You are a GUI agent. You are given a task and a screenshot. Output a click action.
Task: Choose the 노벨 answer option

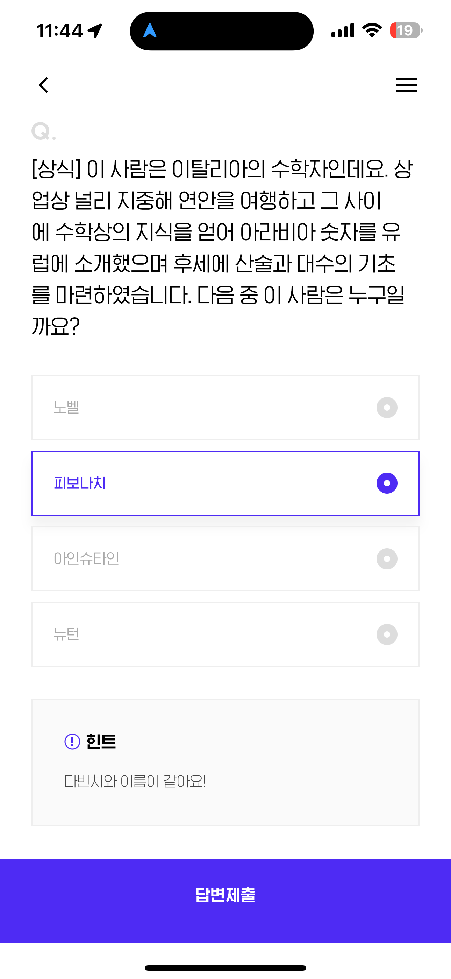pyautogui.click(x=225, y=408)
